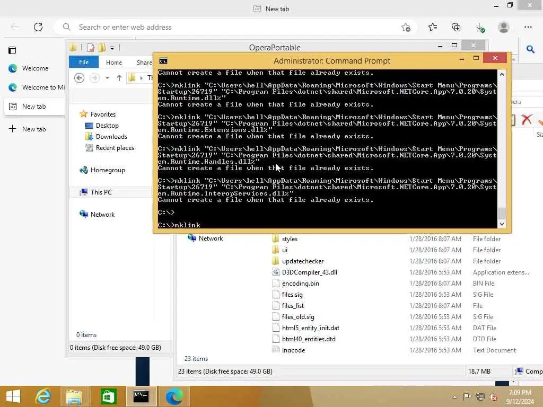
Task: Open File Explorer from taskbar
Action: click(x=74, y=396)
